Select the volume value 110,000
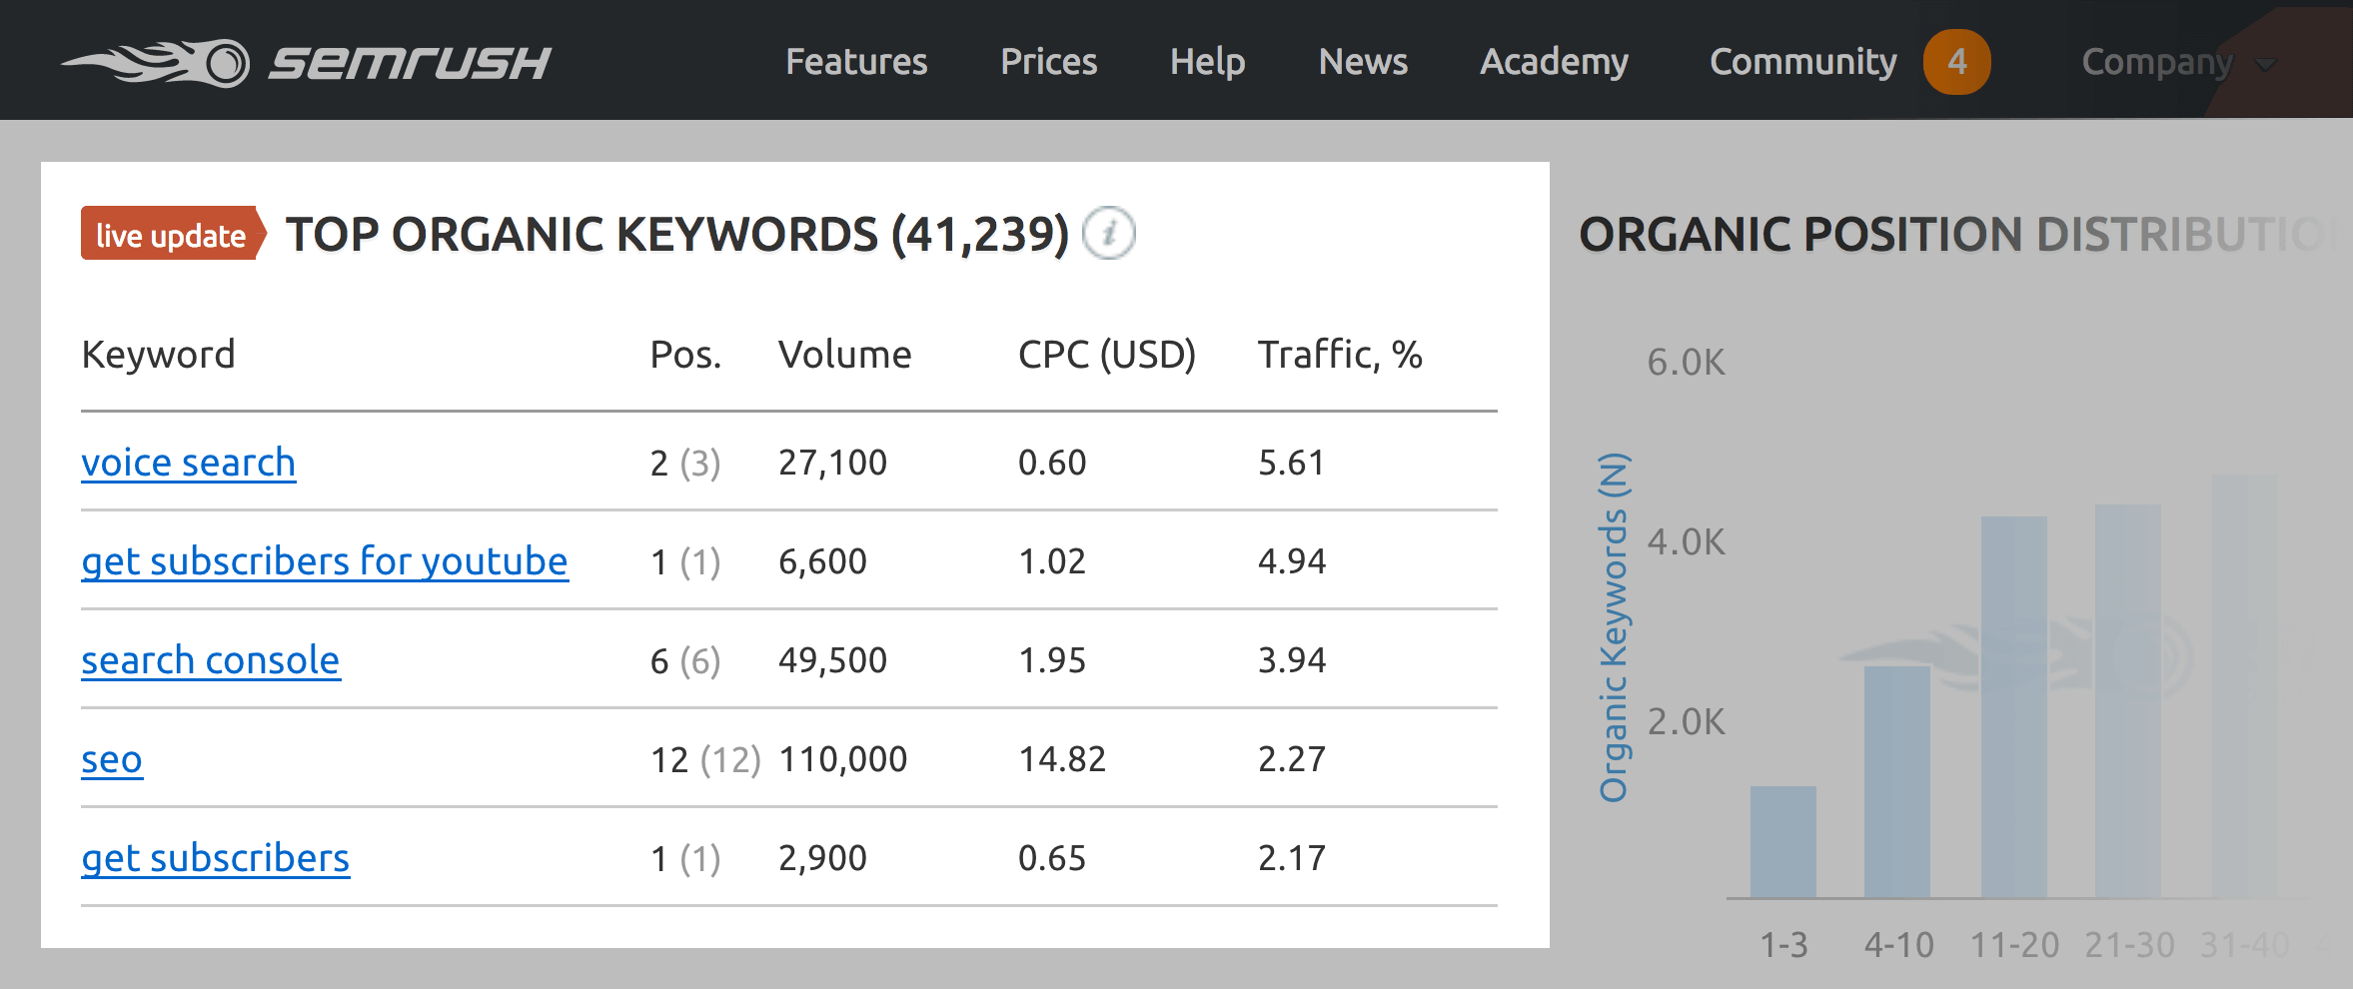2353x989 pixels. pyautogui.click(x=842, y=759)
